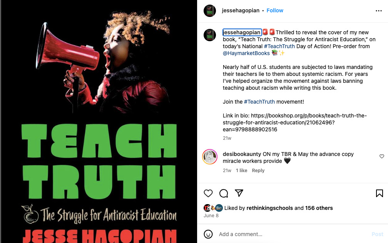Open the three-dot more options menu
This screenshot has height=243, width=388.
click(x=379, y=11)
